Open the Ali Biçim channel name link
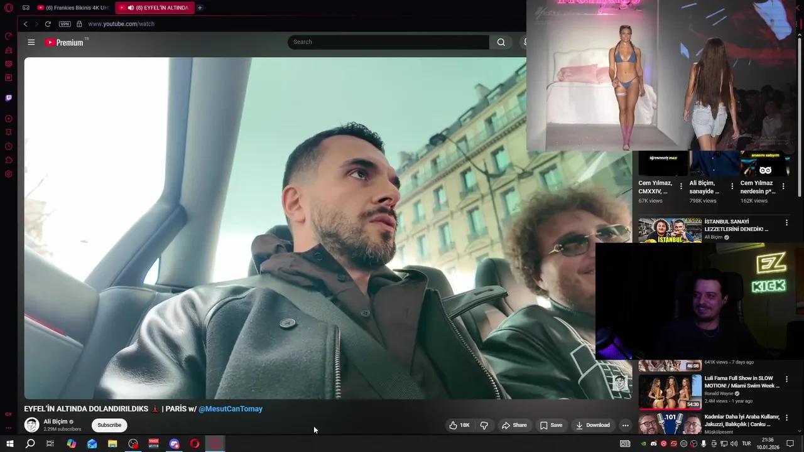 coord(55,422)
